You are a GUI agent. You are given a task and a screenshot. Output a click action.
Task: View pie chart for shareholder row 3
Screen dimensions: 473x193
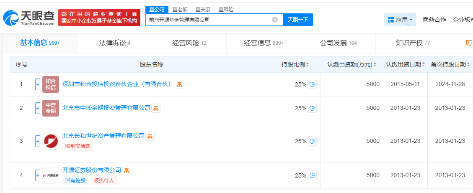312,141
